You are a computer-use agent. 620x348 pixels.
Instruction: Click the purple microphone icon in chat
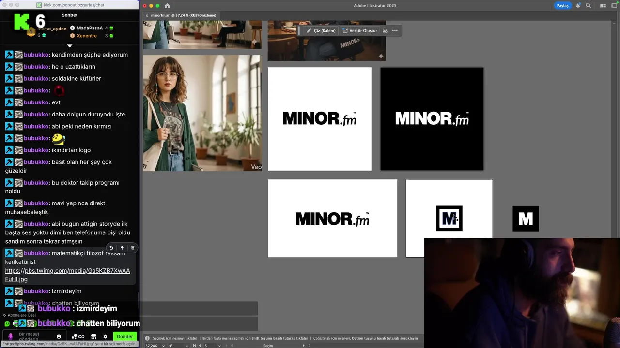11,336
